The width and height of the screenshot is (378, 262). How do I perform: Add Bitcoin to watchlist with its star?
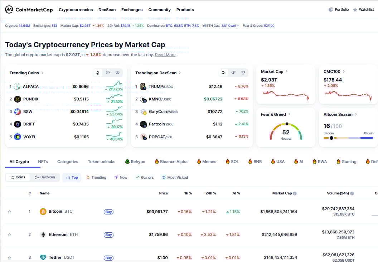[9, 212]
